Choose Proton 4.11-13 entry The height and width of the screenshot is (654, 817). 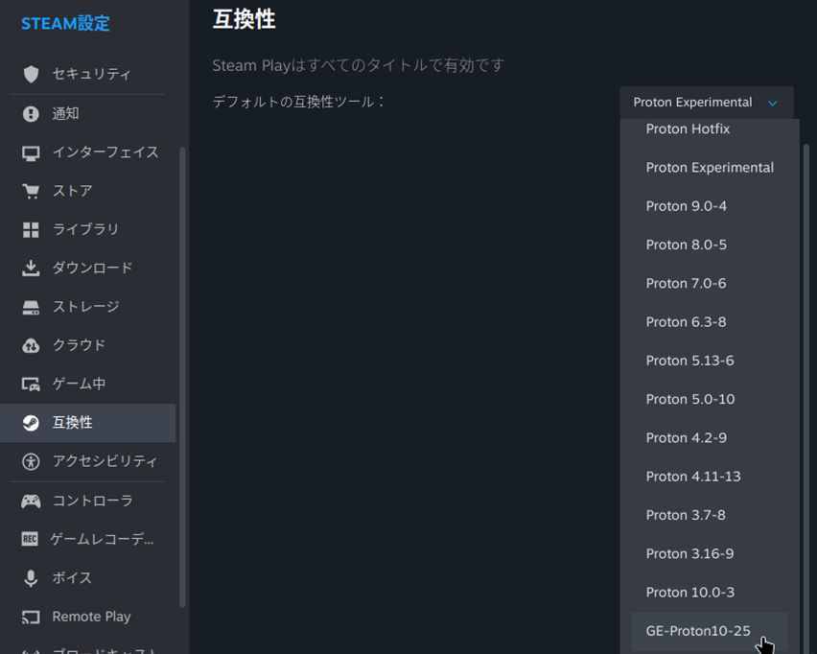[x=710, y=476]
